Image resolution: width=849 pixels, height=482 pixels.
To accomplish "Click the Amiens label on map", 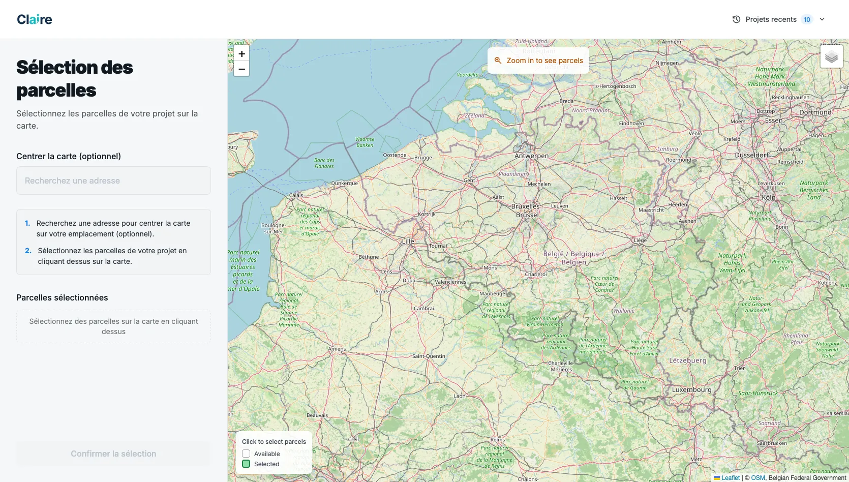I will click(337, 349).
